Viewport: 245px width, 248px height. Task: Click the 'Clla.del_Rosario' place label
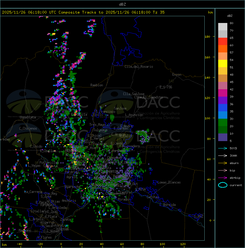(x=139, y=67)
